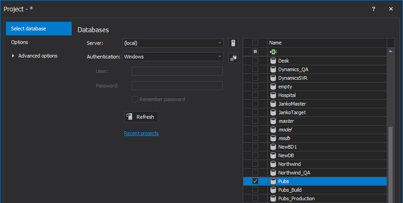Click the server browse icon beside Server field
Viewport: 403px width, 203px height.
[233, 43]
